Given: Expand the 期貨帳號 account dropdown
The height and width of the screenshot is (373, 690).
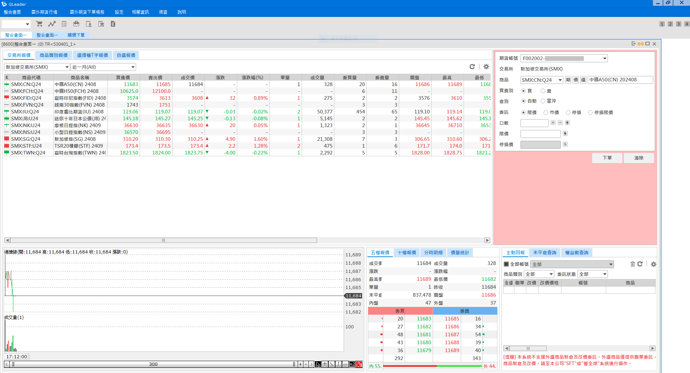Looking at the screenshot, I should 605,59.
